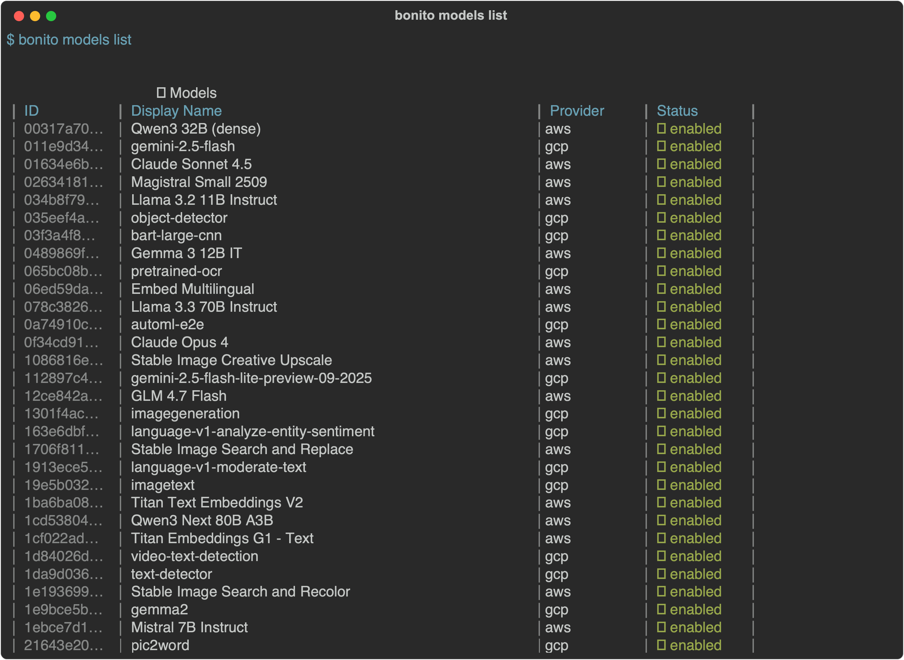904x660 pixels.
Task: Click the 'Display Name' column header
Action: (176, 111)
